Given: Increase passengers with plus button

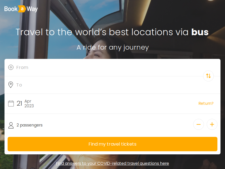Looking at the screenshot, I should pyautogui.click(x=212, y=124).
